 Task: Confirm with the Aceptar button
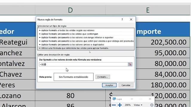point(109,85)
